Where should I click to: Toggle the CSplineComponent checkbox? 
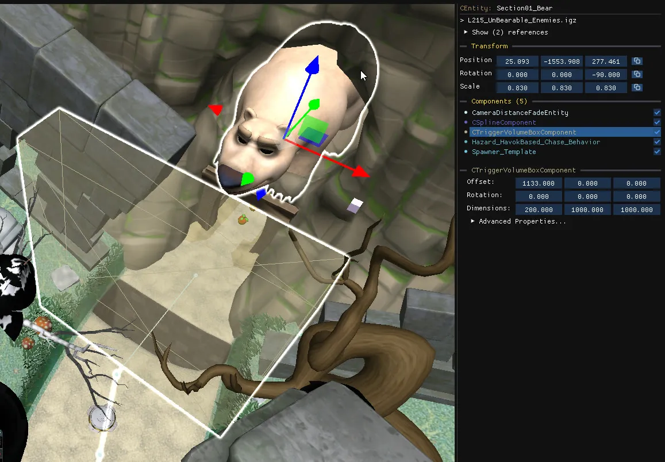[x=657, y=122]
